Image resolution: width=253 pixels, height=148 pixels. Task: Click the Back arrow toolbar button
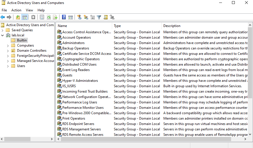pos(3,17)
